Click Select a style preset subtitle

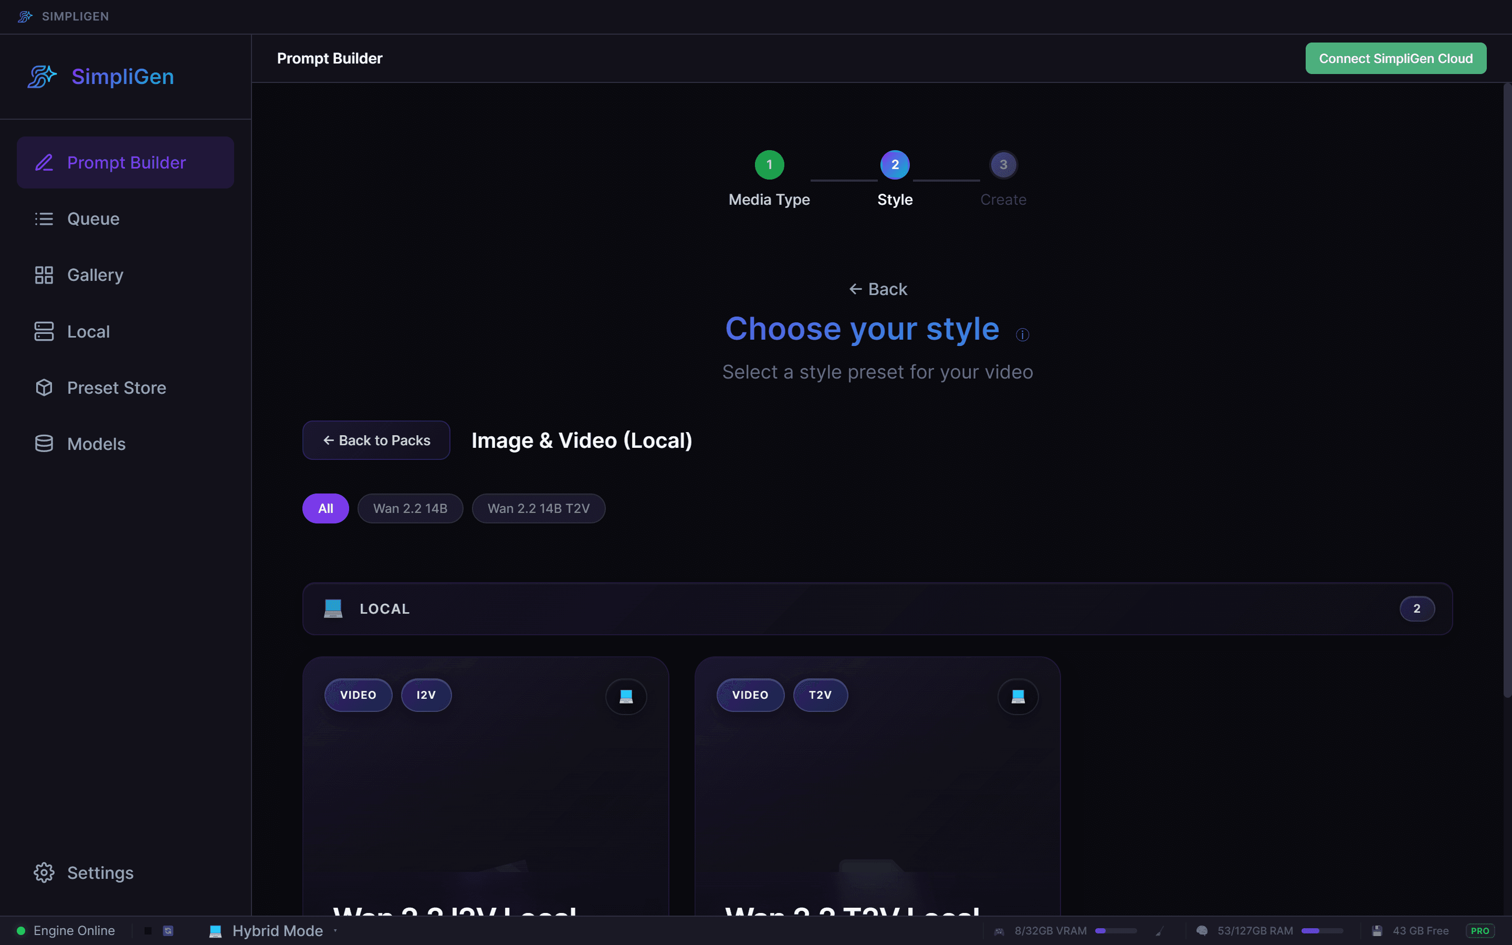[878, 373]
